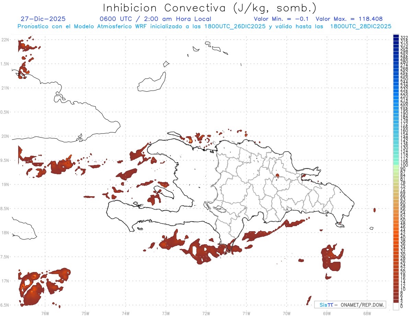Click the Inhibicion Convectiva chart title
Image resolution: width=412 pixels, height=318 pixels.
209,8
